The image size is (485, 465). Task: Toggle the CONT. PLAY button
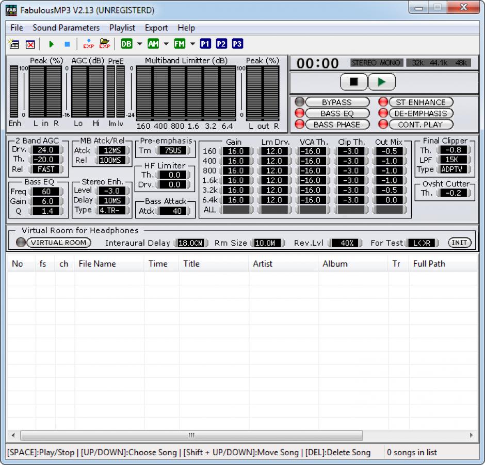421,125
